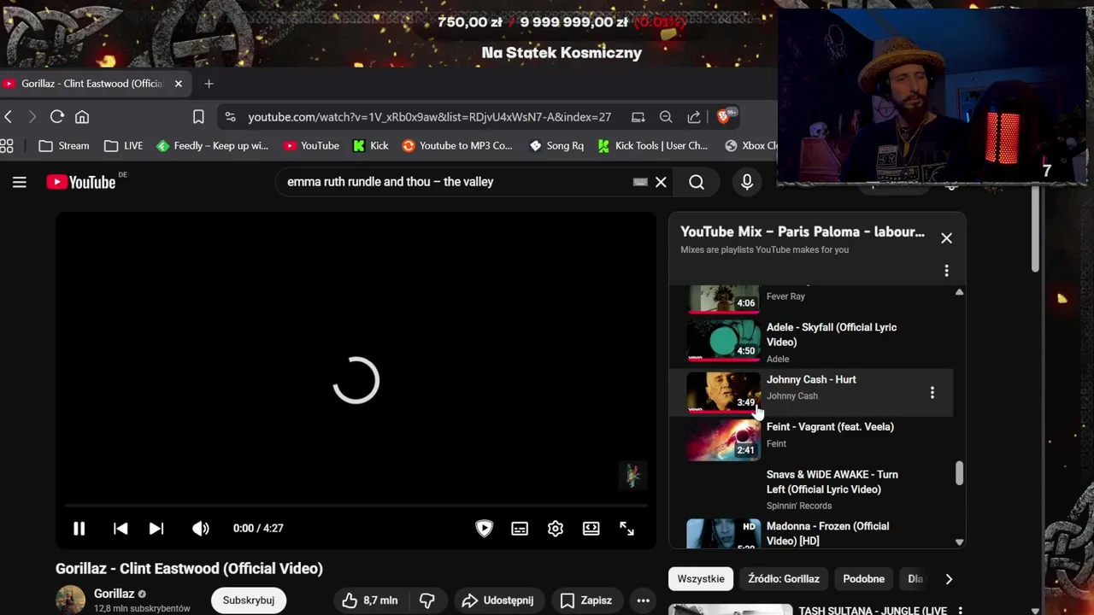Screen dimensions: 1094x615
Task: Toggle subtitles in the video player
Action: (x=520, y=529)
